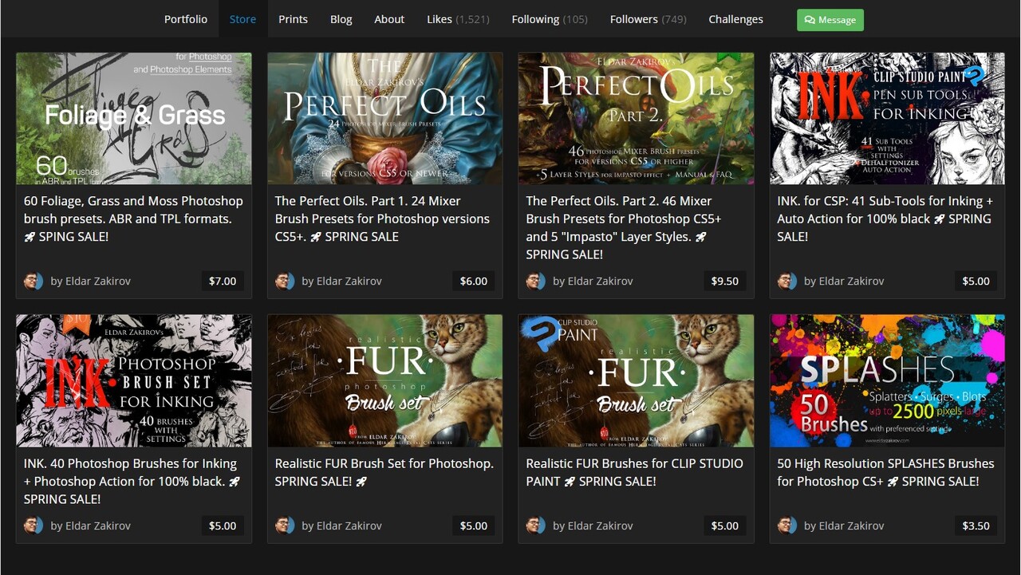Open the Portfolio tab
The width and height of the screenshot is (1021, 575).
point(186,19)
